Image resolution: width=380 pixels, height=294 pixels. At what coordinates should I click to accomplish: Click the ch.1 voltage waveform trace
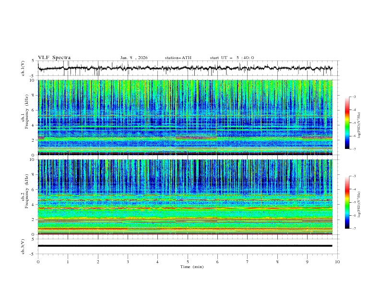point(185,68)
